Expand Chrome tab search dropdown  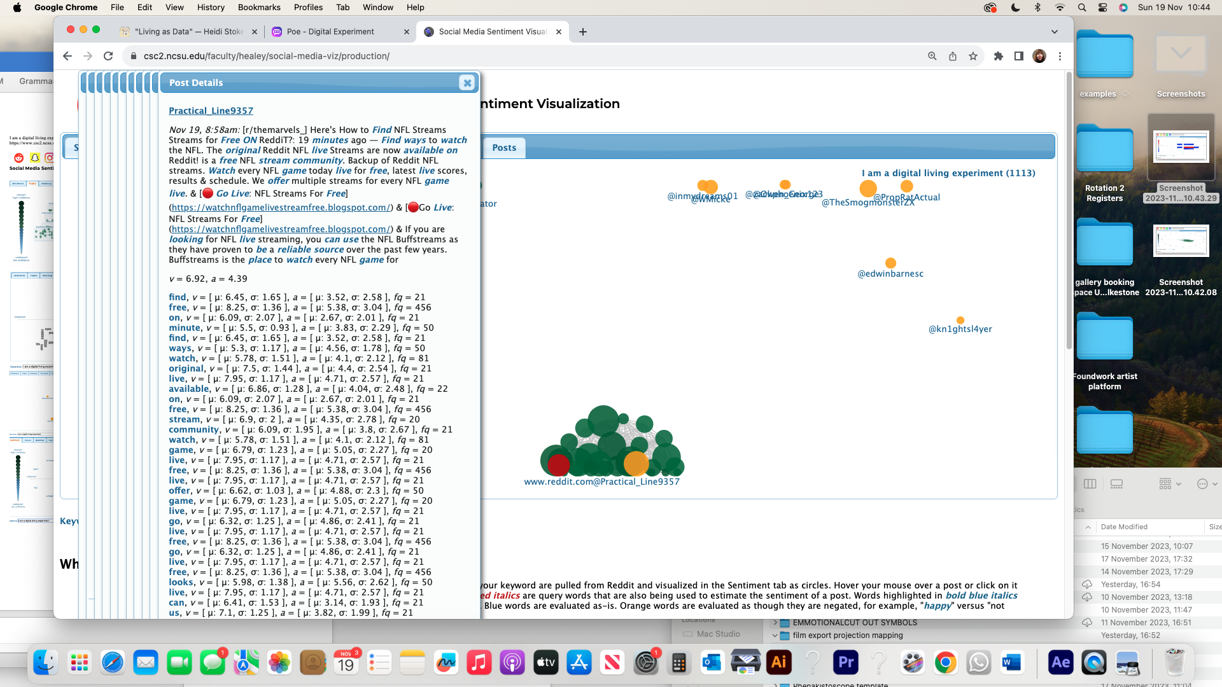(1055, 32)
